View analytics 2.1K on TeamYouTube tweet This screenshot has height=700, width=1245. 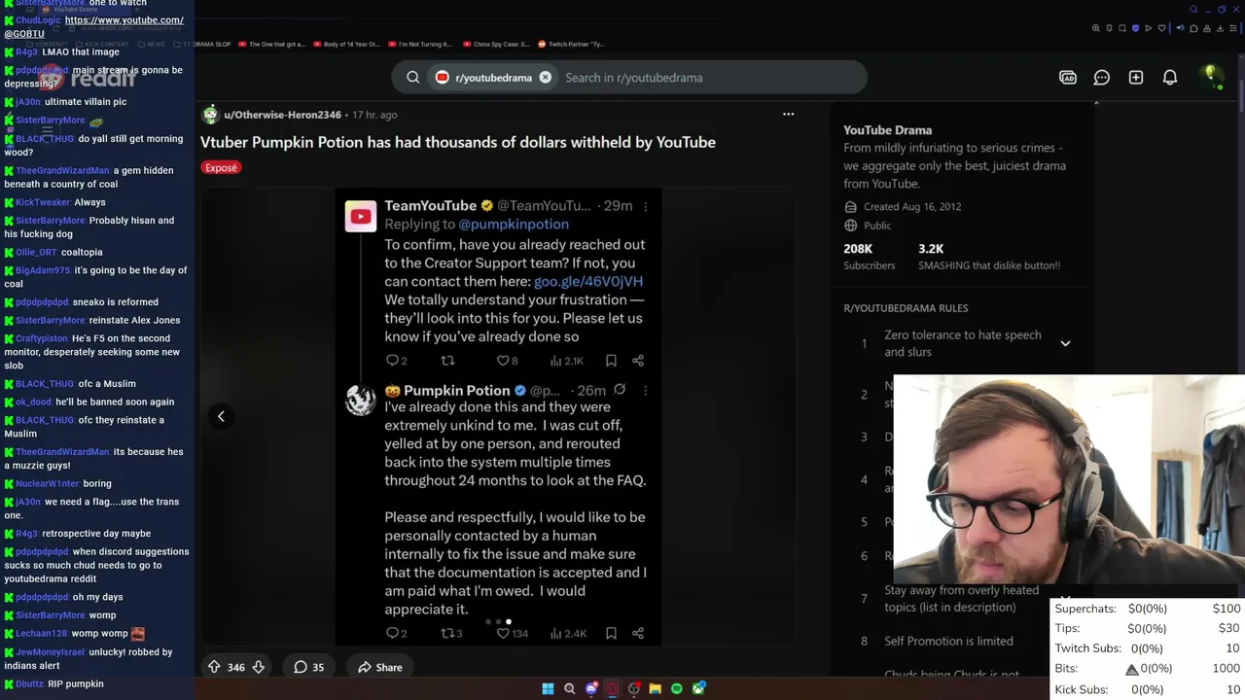566,361
